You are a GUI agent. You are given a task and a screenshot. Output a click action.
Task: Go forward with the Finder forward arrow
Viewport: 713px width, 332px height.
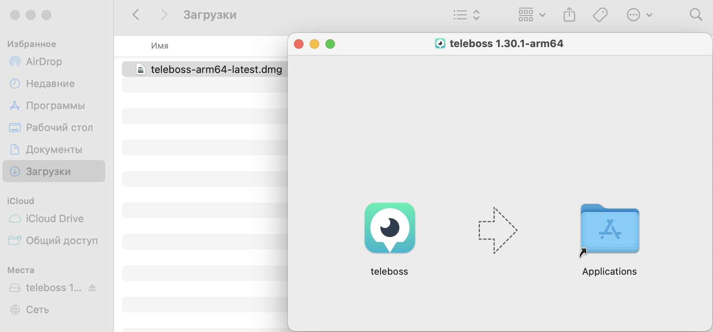pos(164,15)
